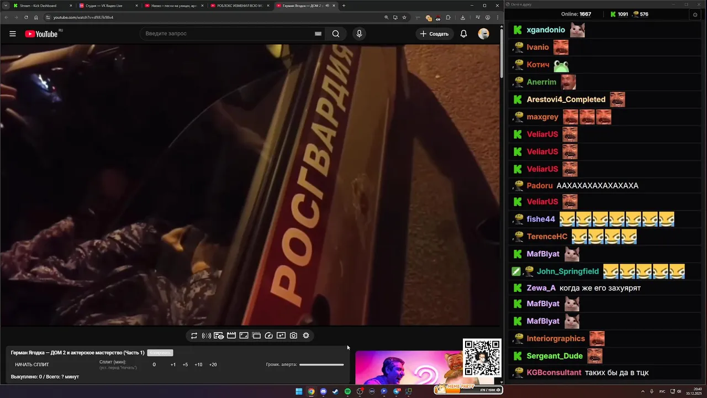Click the sound-waves icon in player toolbar
Screen dimensions: 707x398
coord(206,336)
